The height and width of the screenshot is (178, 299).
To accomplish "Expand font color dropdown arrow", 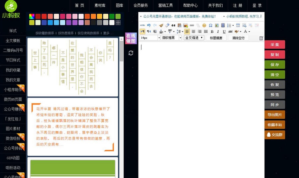I will pyautogui.click(x=249, y=32).
